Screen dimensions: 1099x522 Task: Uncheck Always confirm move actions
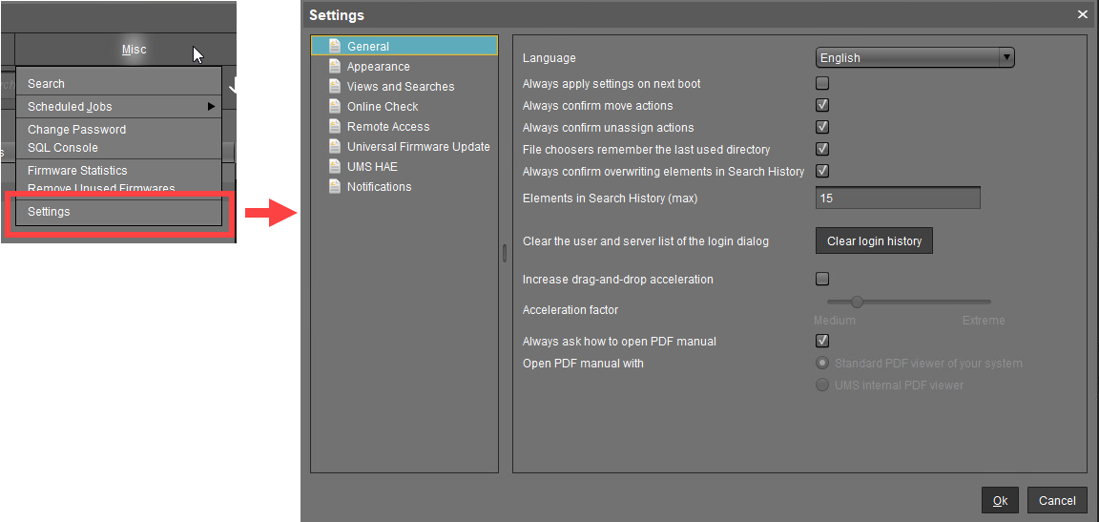click(822, 106)
